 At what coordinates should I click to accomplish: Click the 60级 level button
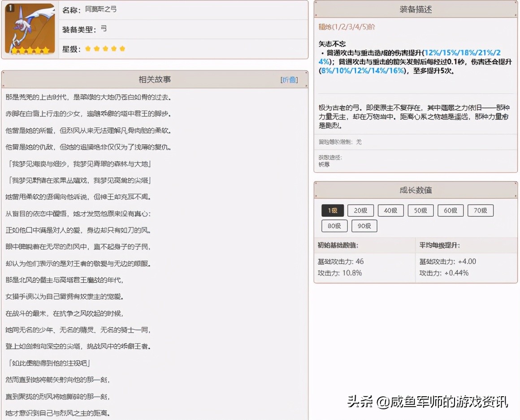[x=450, y=210]
